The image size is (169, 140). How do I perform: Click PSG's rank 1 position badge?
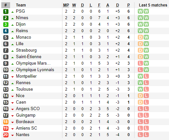(6, 11)
